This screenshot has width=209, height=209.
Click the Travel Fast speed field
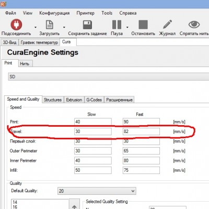coord(141,131)
